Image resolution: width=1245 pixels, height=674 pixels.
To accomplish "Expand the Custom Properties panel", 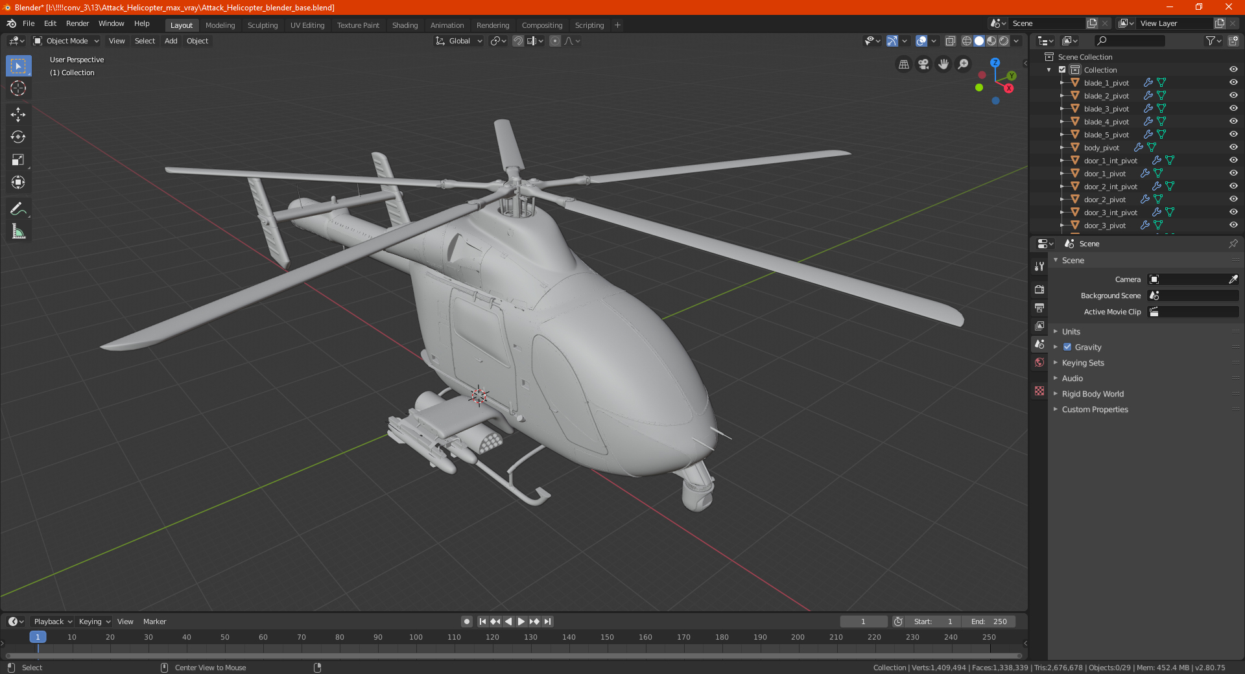I will (1095, 409).
